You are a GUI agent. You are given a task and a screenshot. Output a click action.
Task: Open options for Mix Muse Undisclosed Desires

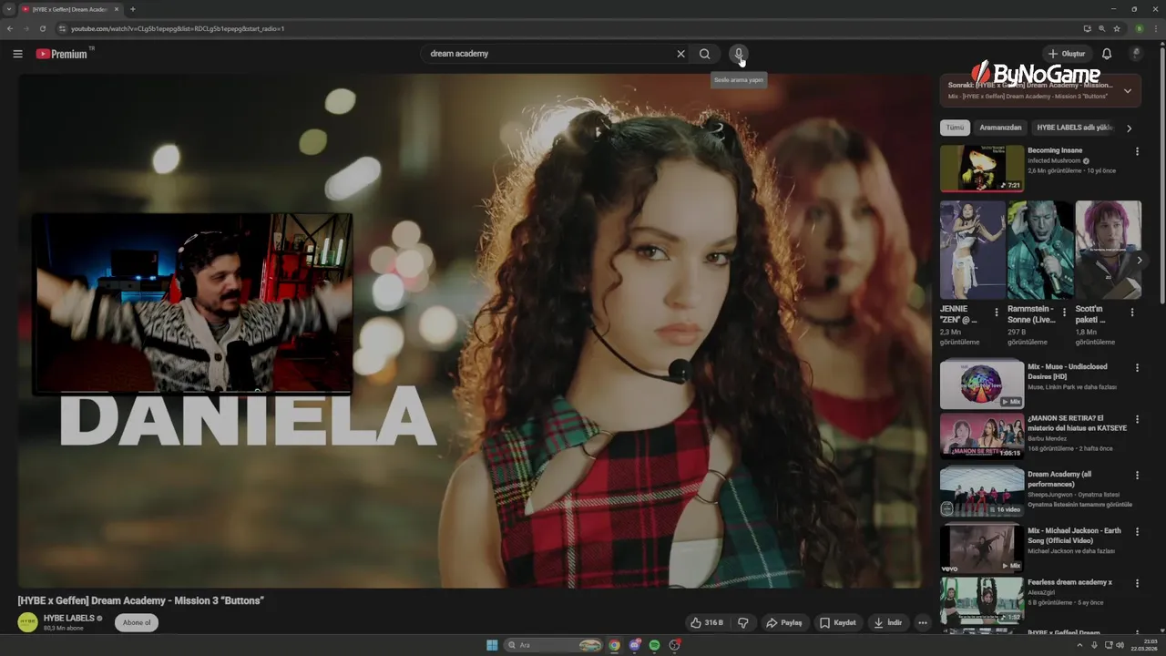1137,368
